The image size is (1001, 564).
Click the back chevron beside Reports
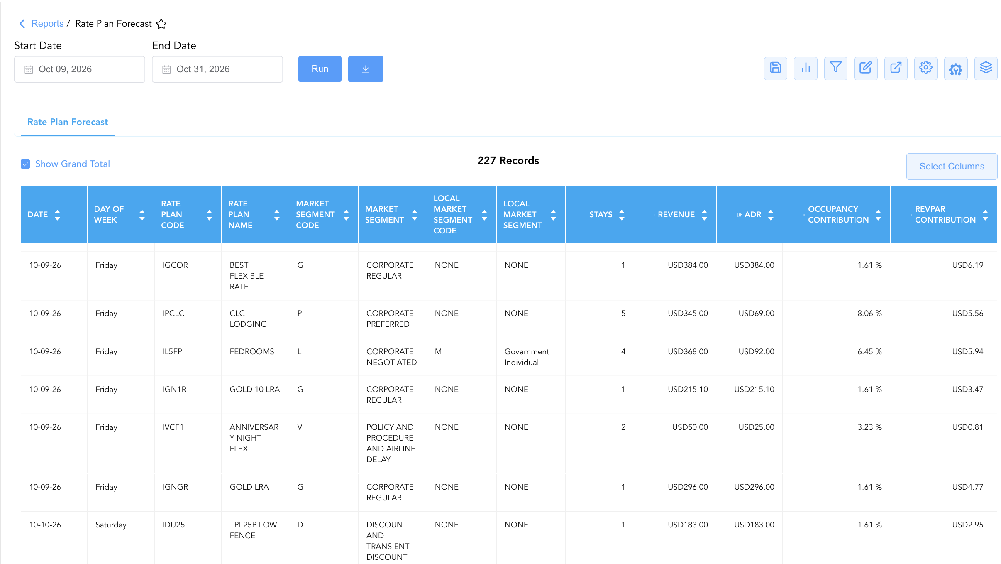(22, 24)
